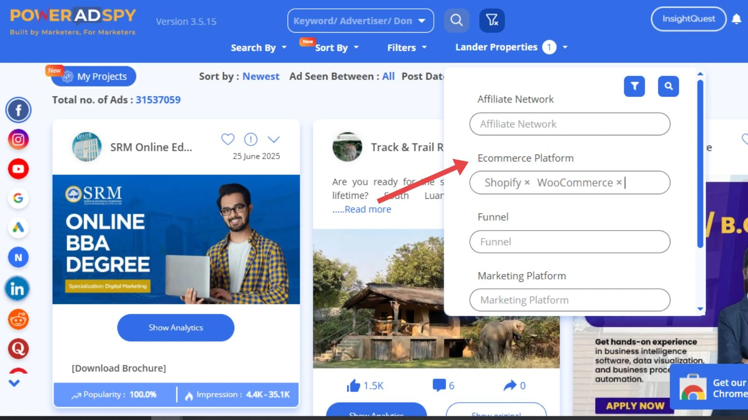Open the SRM Online BBA Degree ad image
This screenshot has width=748, height=420.
coord(176,239)
